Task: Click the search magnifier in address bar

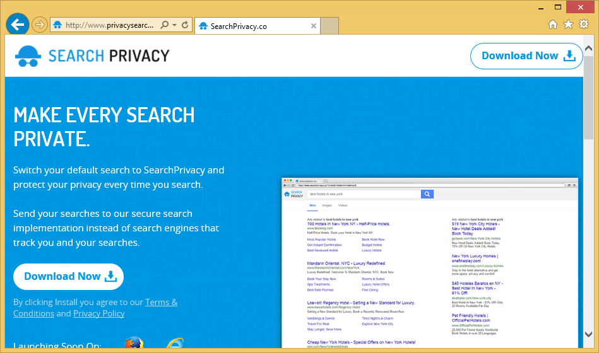Action: point(165,25)
